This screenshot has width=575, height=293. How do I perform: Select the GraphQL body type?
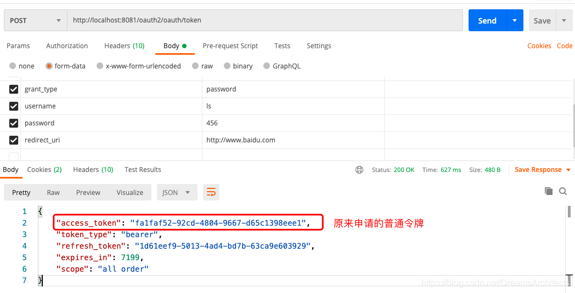[x=282, y=66]
